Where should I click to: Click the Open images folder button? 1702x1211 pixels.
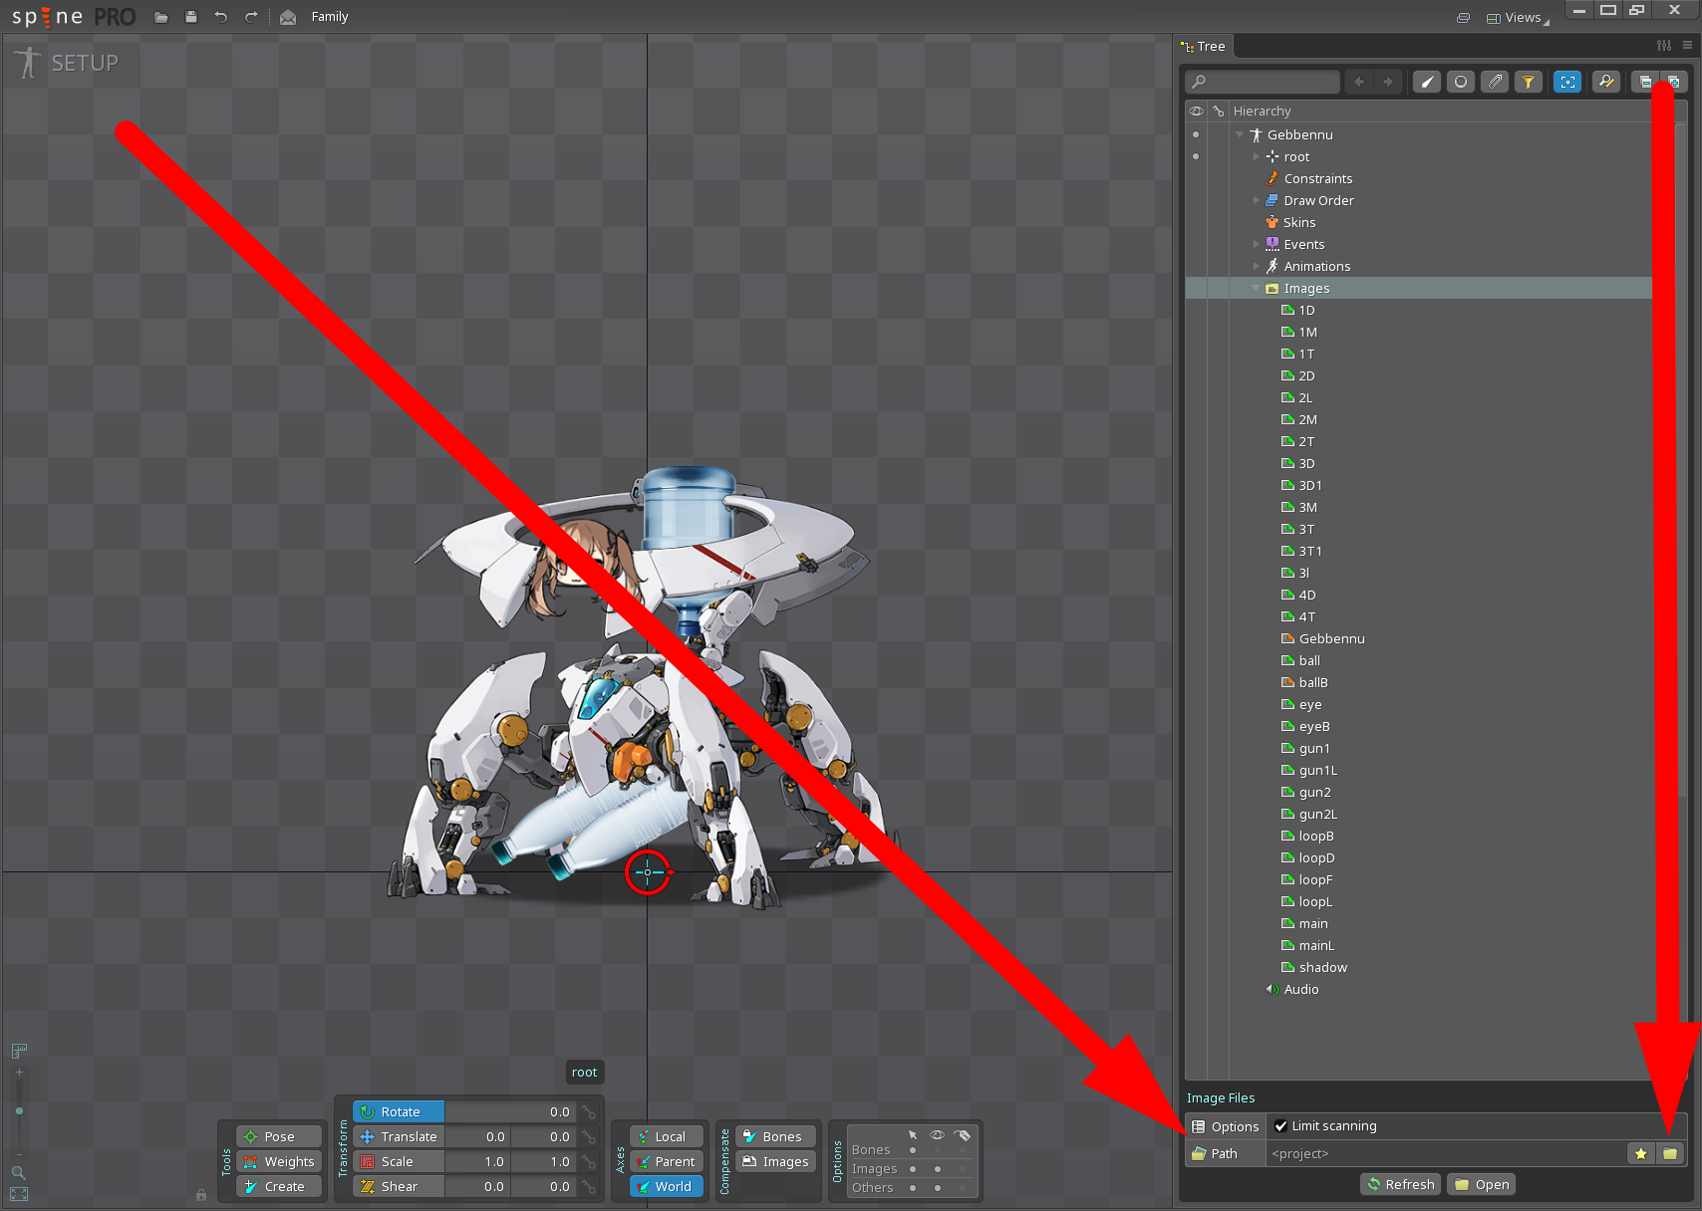[x=1482, y=1184]
